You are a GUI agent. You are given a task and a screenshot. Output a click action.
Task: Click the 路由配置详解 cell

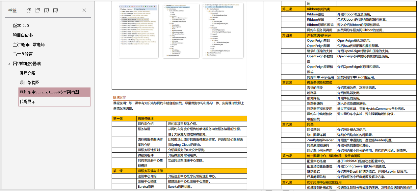pyautogui.click(x=321, y=135)
